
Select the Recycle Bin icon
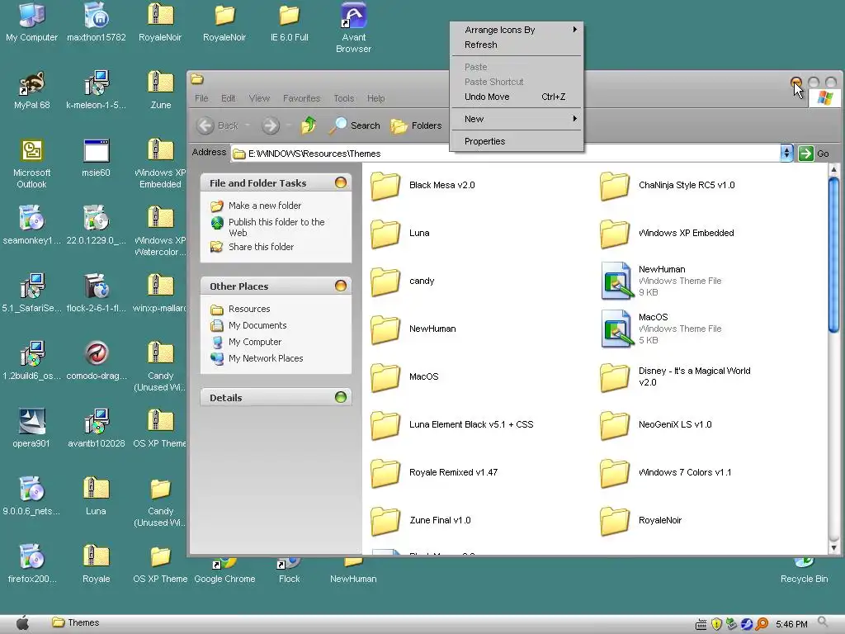pyautogui.click(x=804, y=571)
